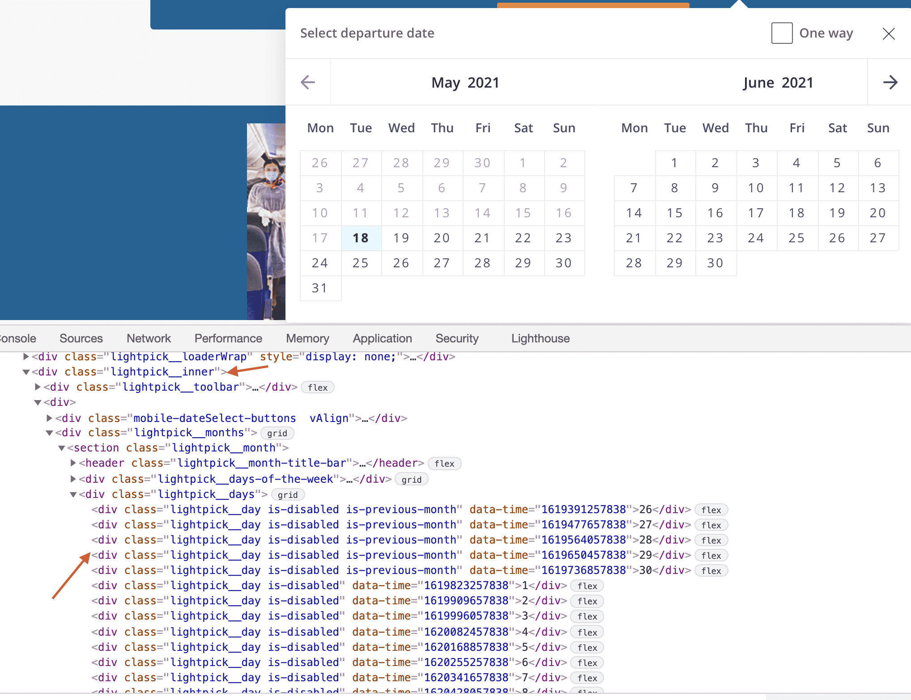Choose June 15 in the calendar
This screenshot has height=700, width=911.
click(x=675, y=213)
